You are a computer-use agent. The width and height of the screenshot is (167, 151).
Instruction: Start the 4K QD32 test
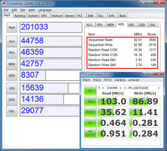tap(90, 133)
